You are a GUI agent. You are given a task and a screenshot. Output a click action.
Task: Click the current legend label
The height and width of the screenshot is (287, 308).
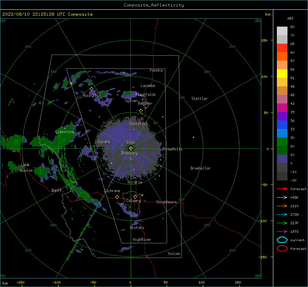297,240
